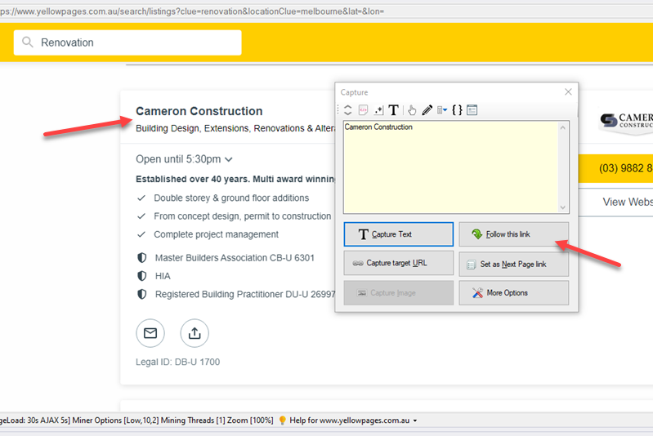Click the form layout icon in Capture toolbar
The width and height of the screenshot is (653, 436).
(x=472, y=110)
